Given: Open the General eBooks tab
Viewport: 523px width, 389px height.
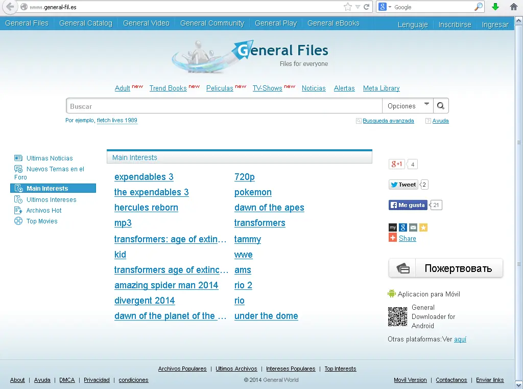Looking at the screenshot, I should click(x=333, y=23).
